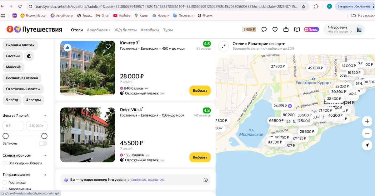Screen dimensions: 375x196
Task: Collapse the Цена за 7 ночей section
Action: [45, 115]
